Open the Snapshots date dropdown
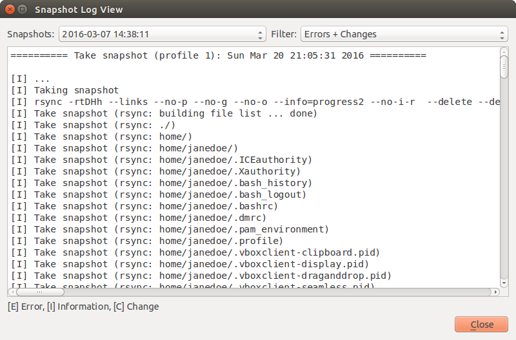The image size is (516, 340). click(163, 34)
